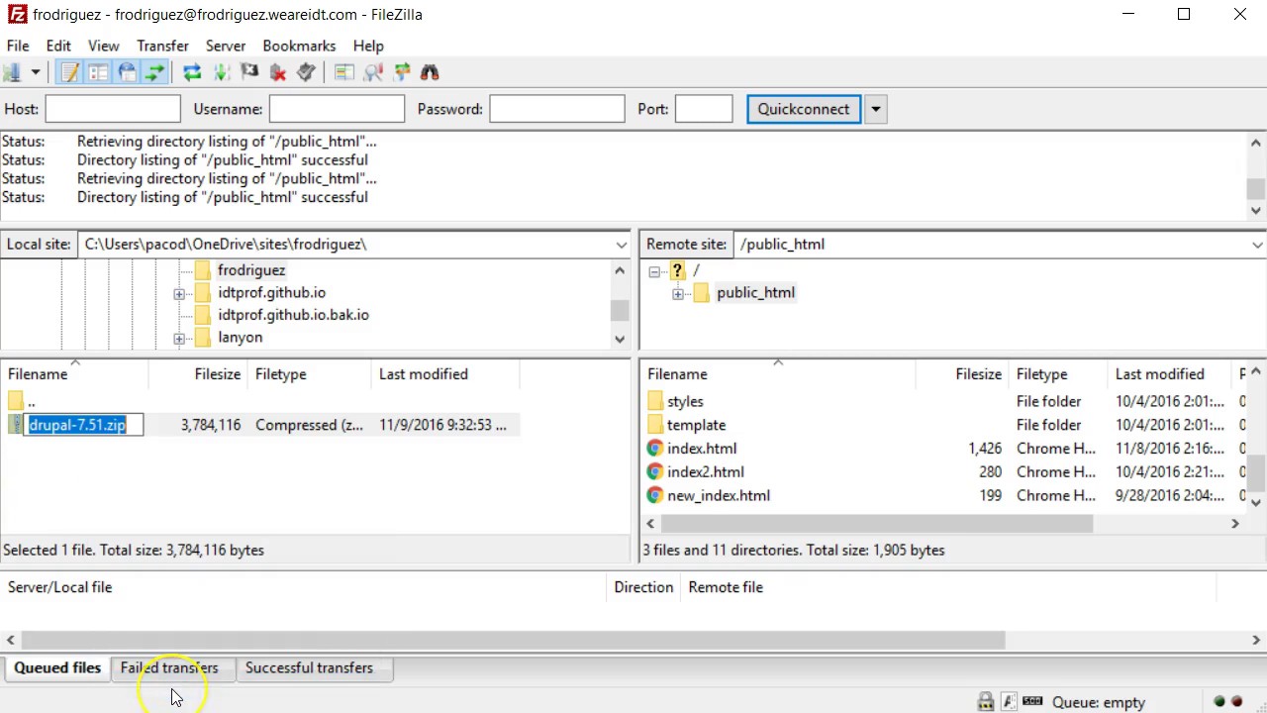
Task: Toggle transfer queue display
Action: tap(155, 72)
